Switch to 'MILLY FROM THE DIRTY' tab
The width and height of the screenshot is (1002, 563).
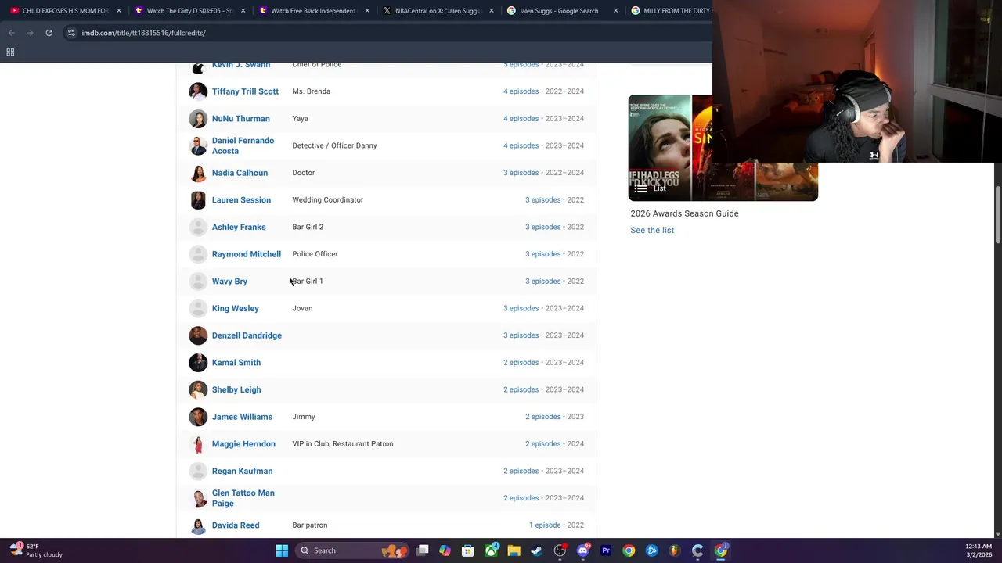[669, 11]
